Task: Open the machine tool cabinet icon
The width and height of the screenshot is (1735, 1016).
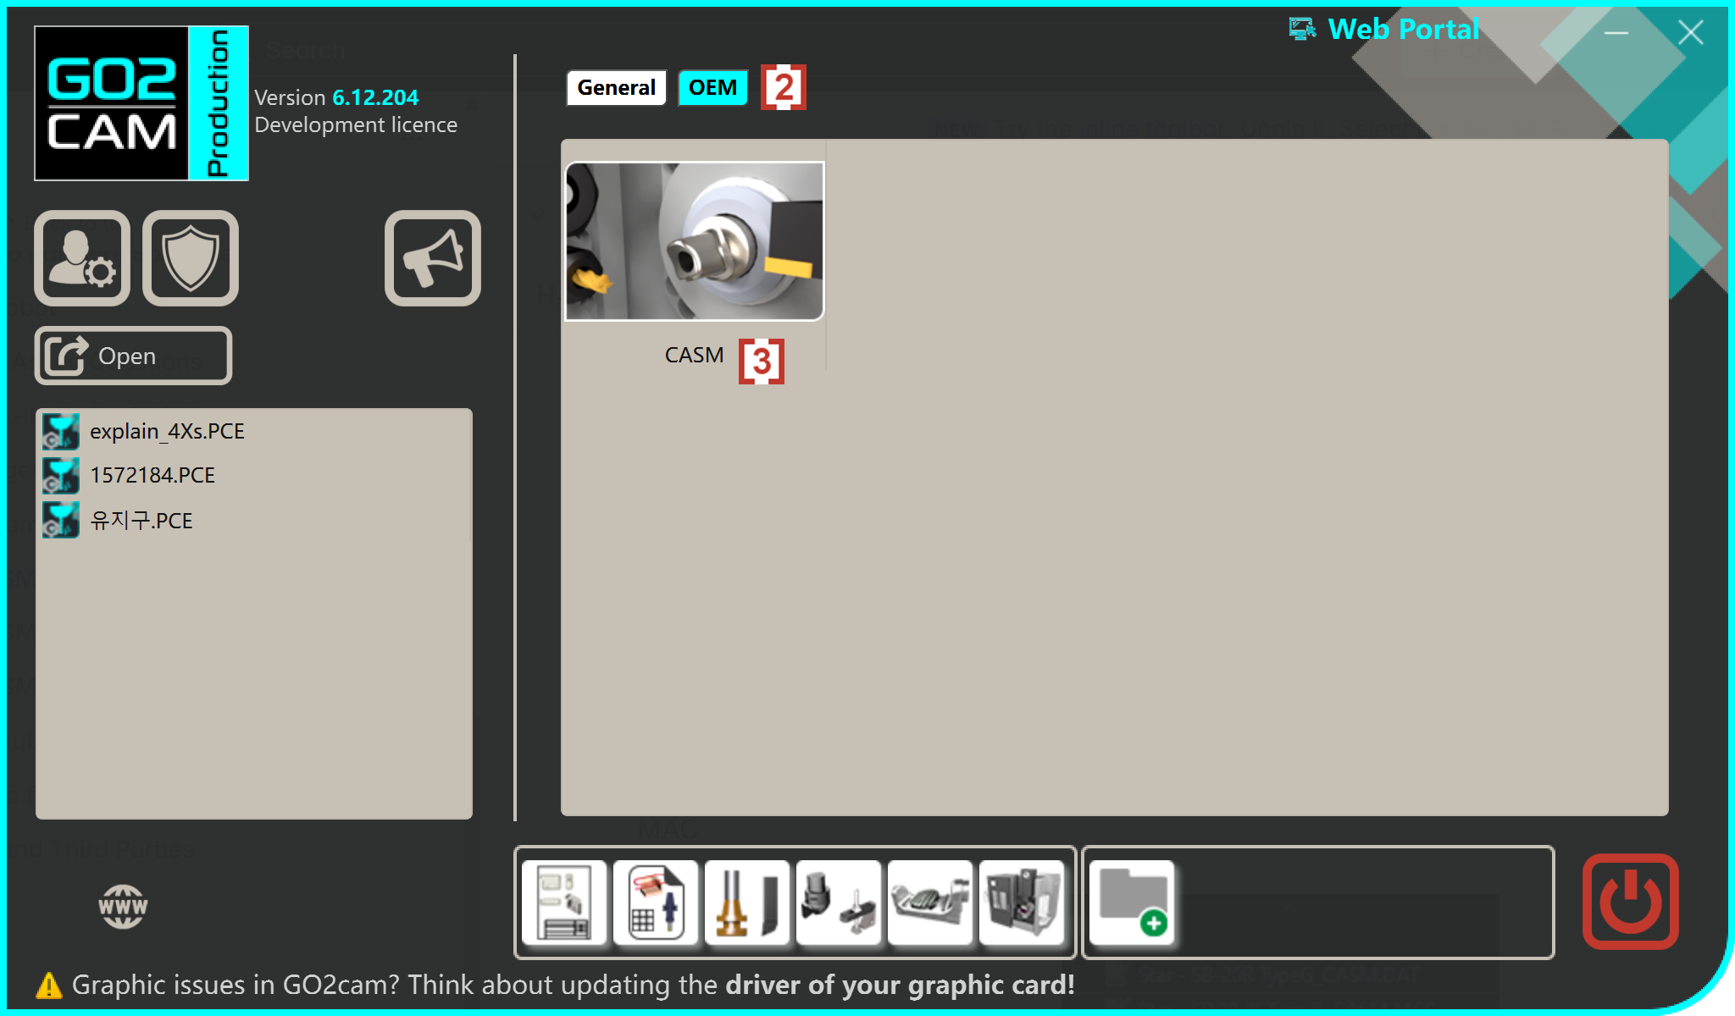Action: 1022,903
